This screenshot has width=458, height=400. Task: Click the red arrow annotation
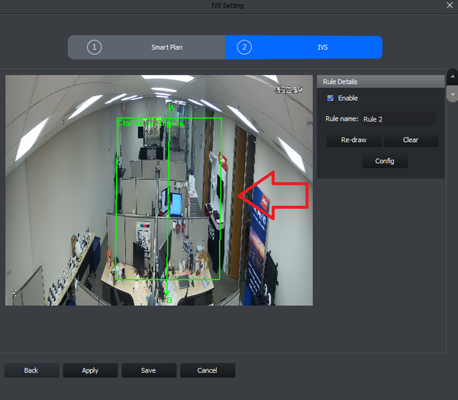coord(273,195)
